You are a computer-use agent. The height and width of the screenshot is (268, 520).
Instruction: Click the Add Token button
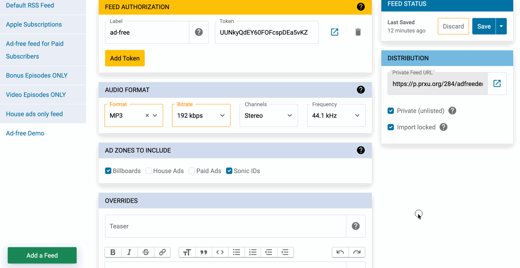click(x=125, y=58)
